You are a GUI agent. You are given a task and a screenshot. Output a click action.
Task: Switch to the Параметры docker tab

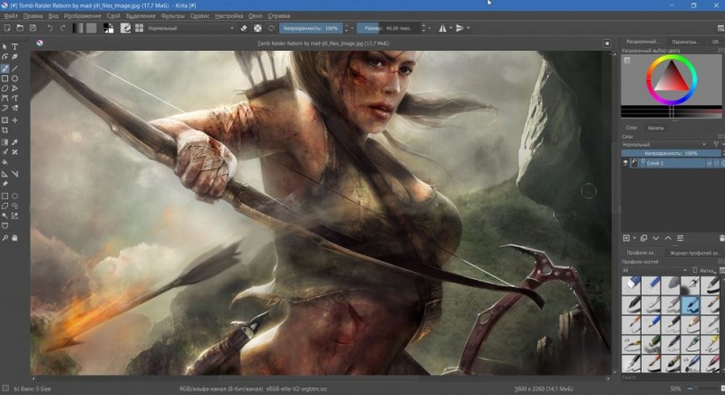[x=684, y=42]
